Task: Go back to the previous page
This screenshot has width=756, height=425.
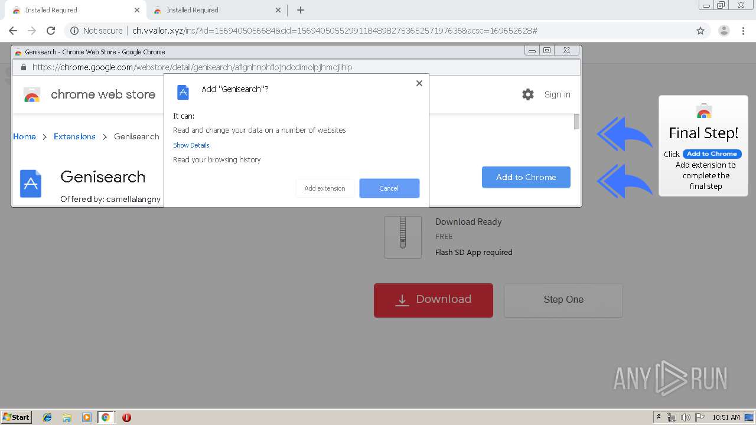Action: pyautogui.click(x=13, y=31)
